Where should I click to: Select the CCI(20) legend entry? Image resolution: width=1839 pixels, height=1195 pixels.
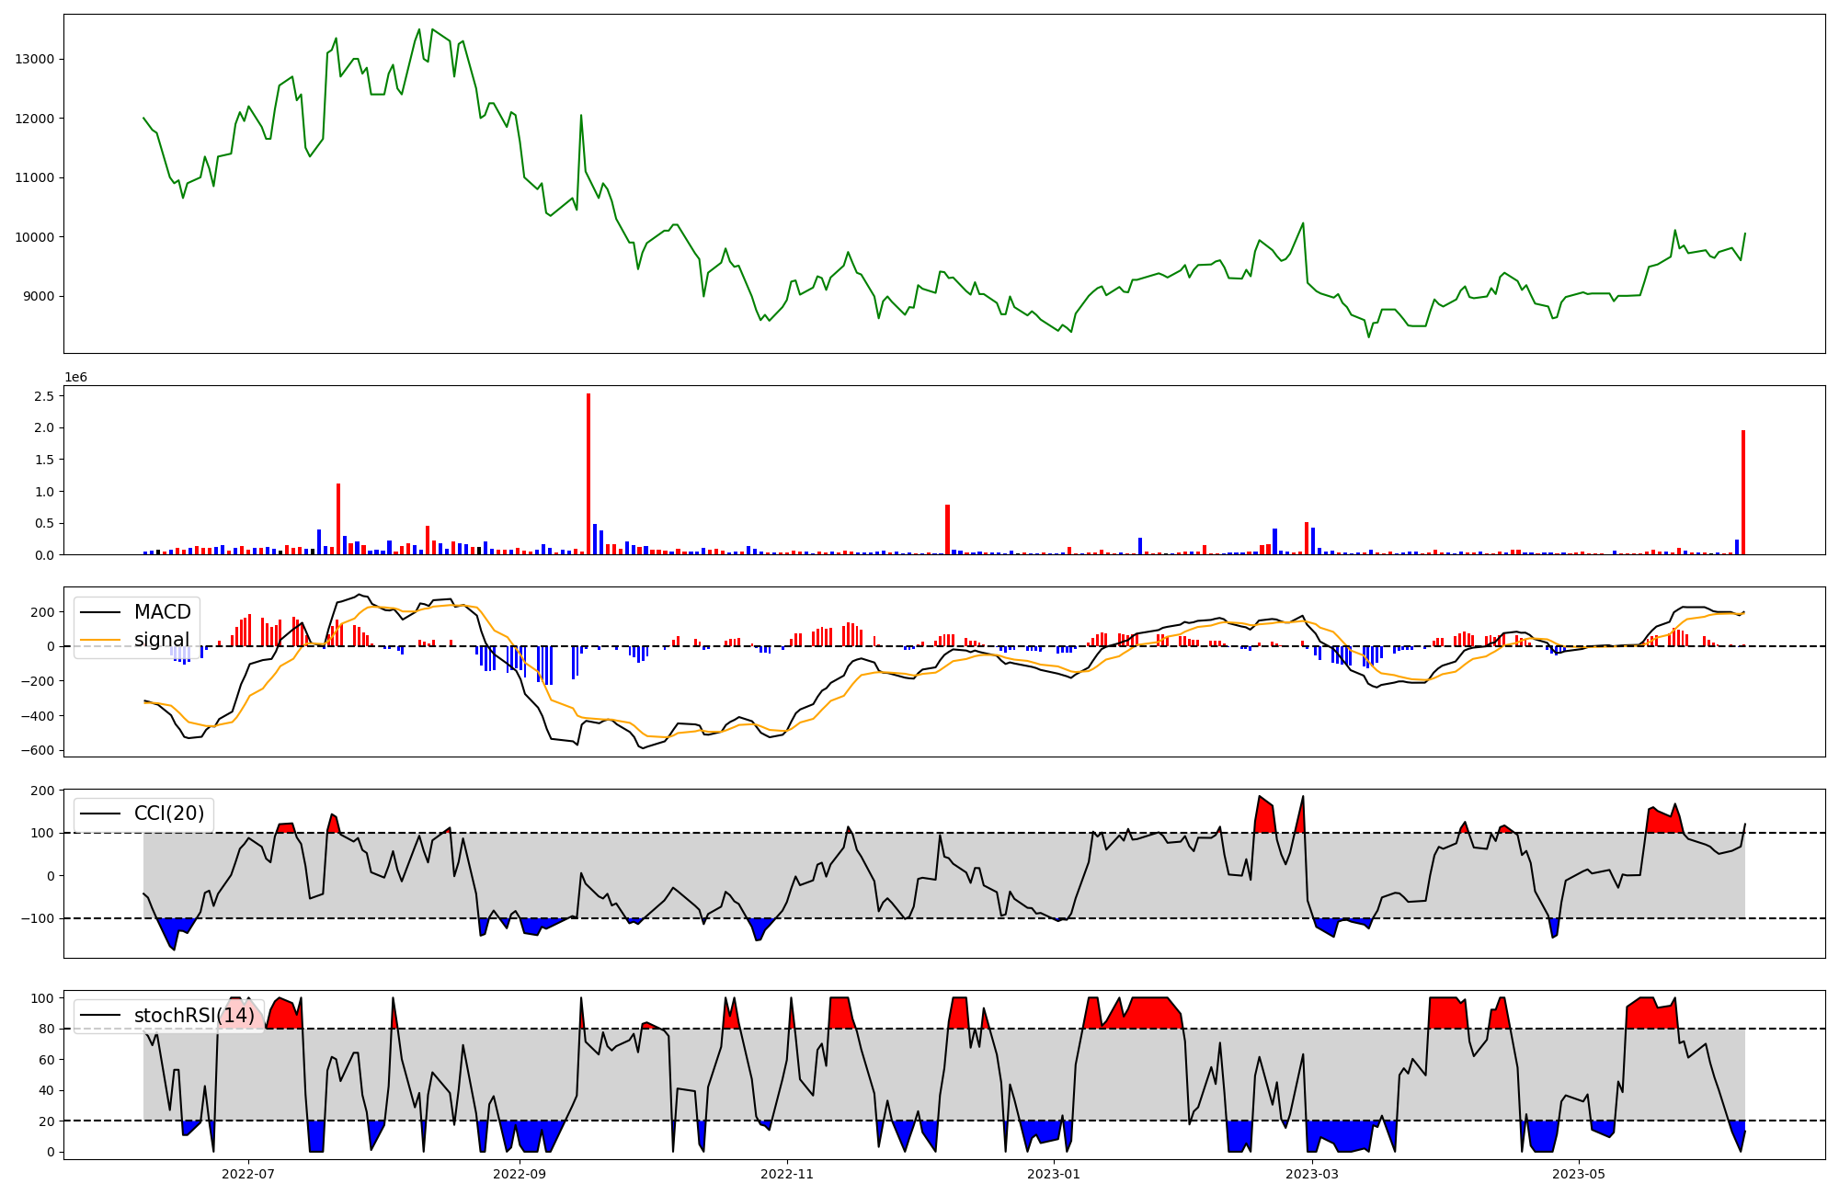(x=169, y=814)
